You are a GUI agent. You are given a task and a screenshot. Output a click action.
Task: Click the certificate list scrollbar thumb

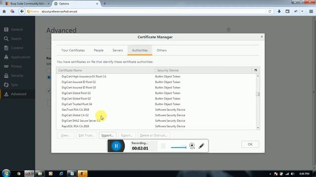(x=258, y=94)
